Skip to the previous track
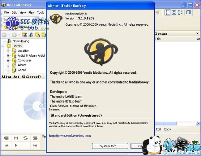 pos(6,145)
